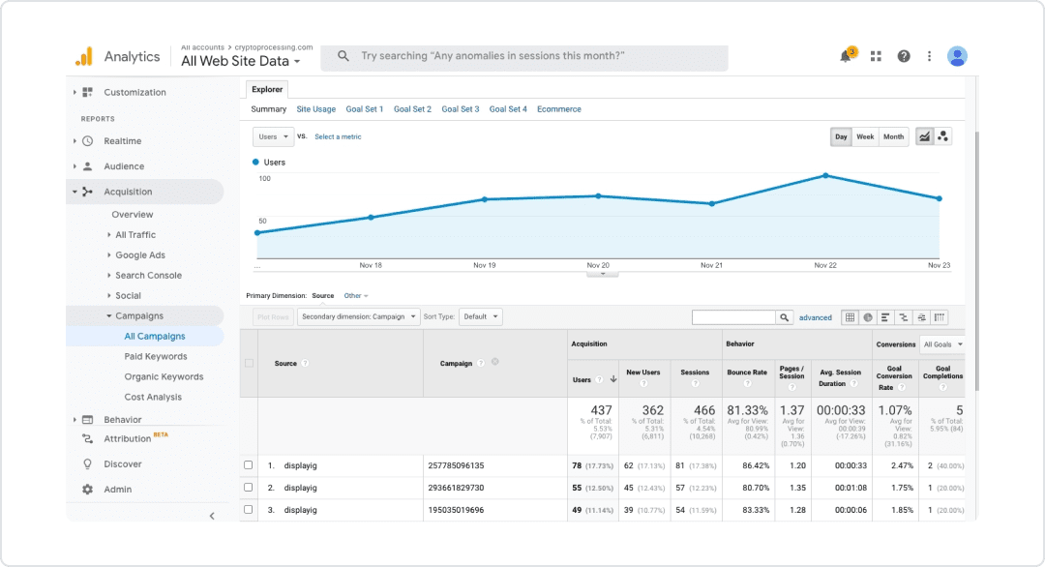Image resolution: width=1045 pixels, height=567 pixels.
Task: Tick the select-all checkbox in table header
Action: 249,363
